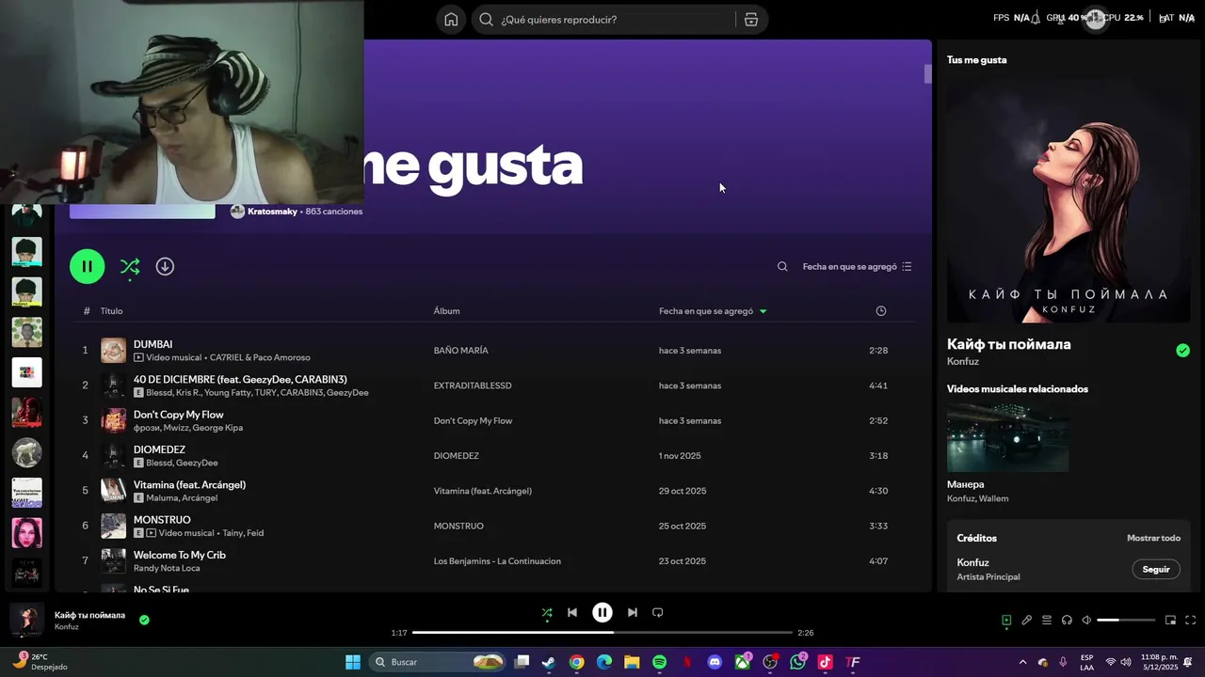Open Discord from the taskbar
The width and height of the screenshot is (1205, 677).
point(715,662)
